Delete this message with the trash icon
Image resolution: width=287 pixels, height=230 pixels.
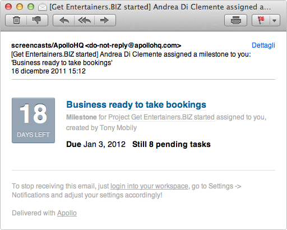16,20
